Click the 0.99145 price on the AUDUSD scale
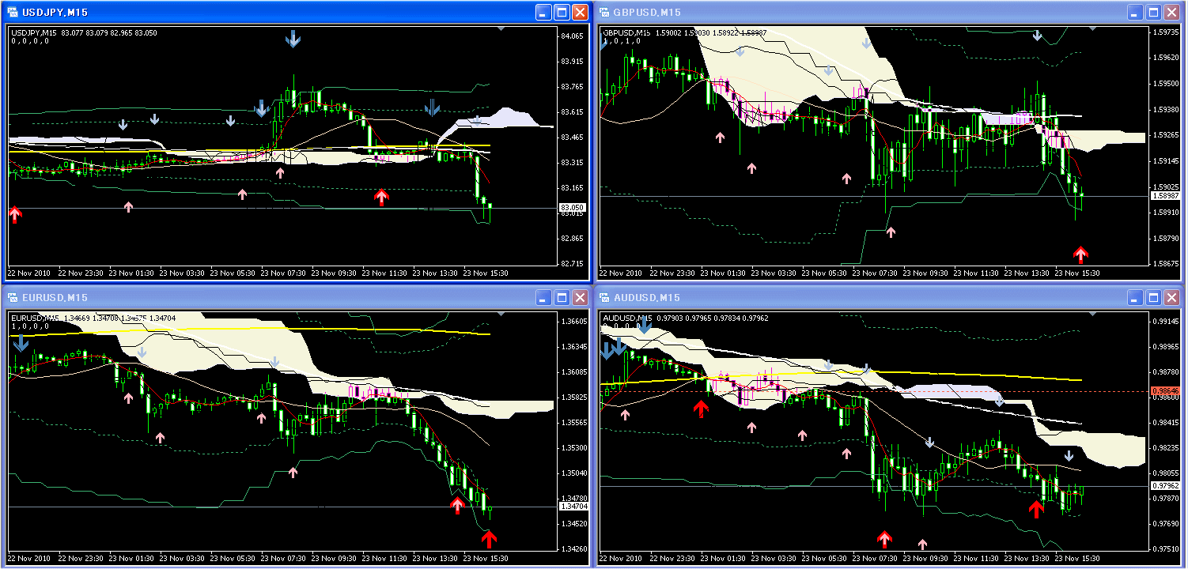The height and width of the screenshot is (569, 1188). (1167, 322)
